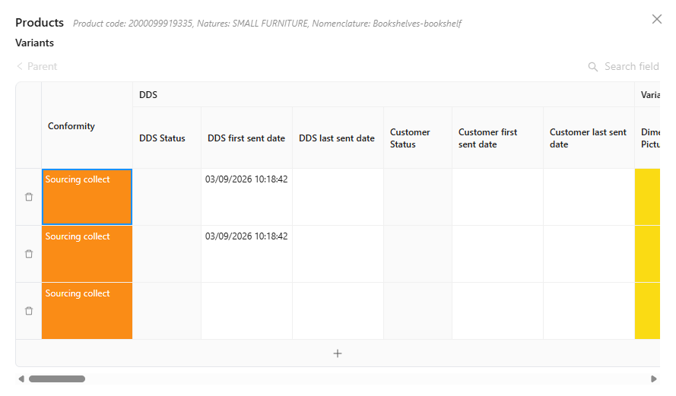The width and height of the screenshot is (676, 396).
Task: Click the scrollbar left arrow
Action: coord(21,379)
